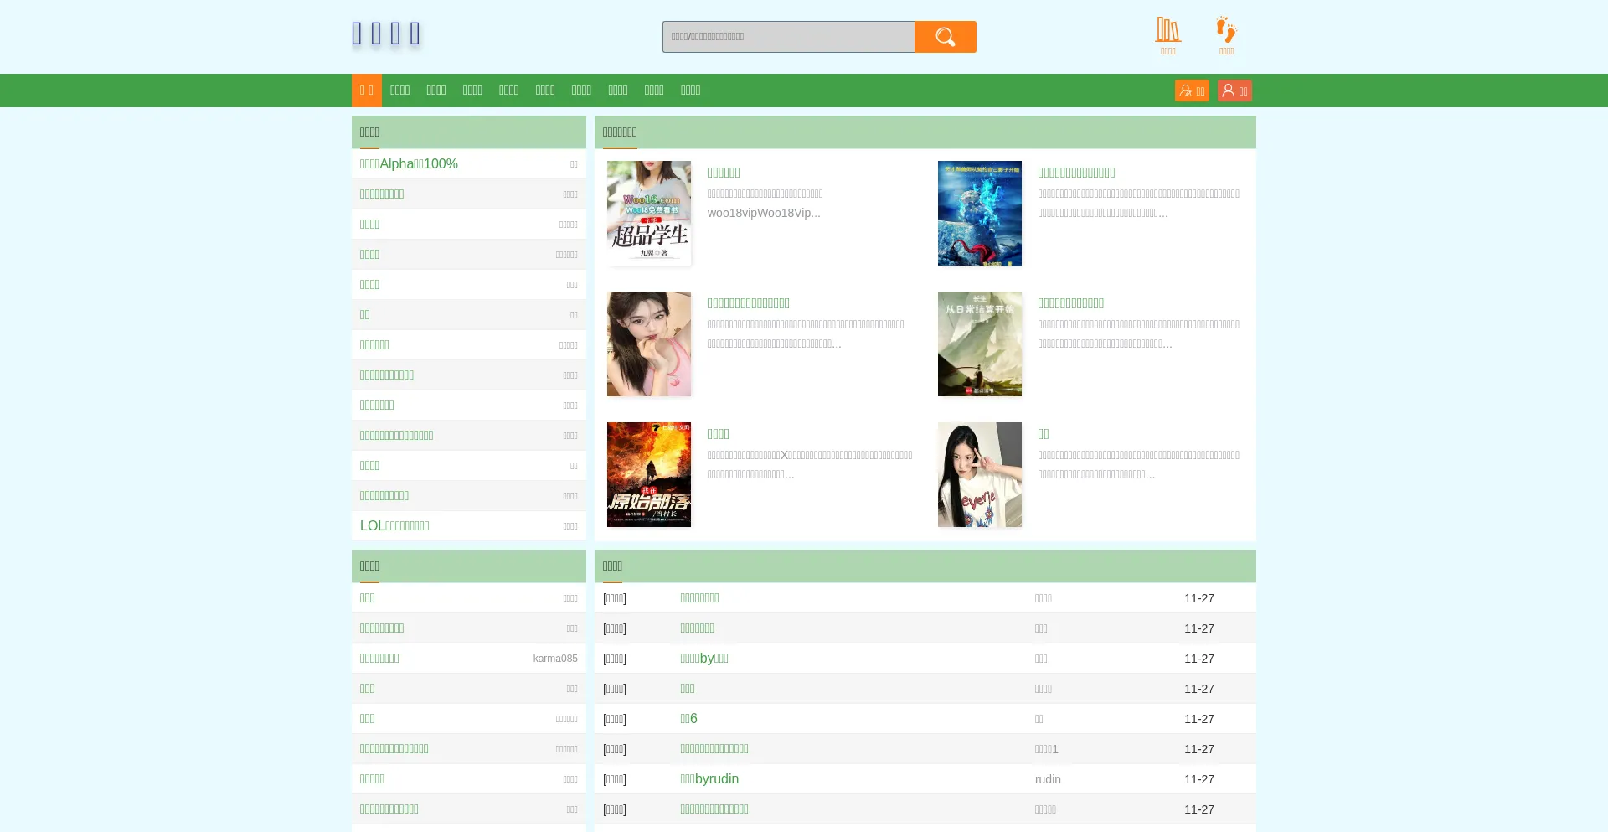Click the site logo in the top left
1608x832 pixels.
pyautogui.click(x=386, y=34)
